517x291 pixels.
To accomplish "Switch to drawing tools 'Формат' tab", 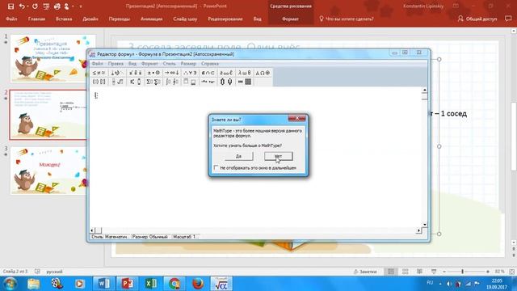I will (291, 19).
